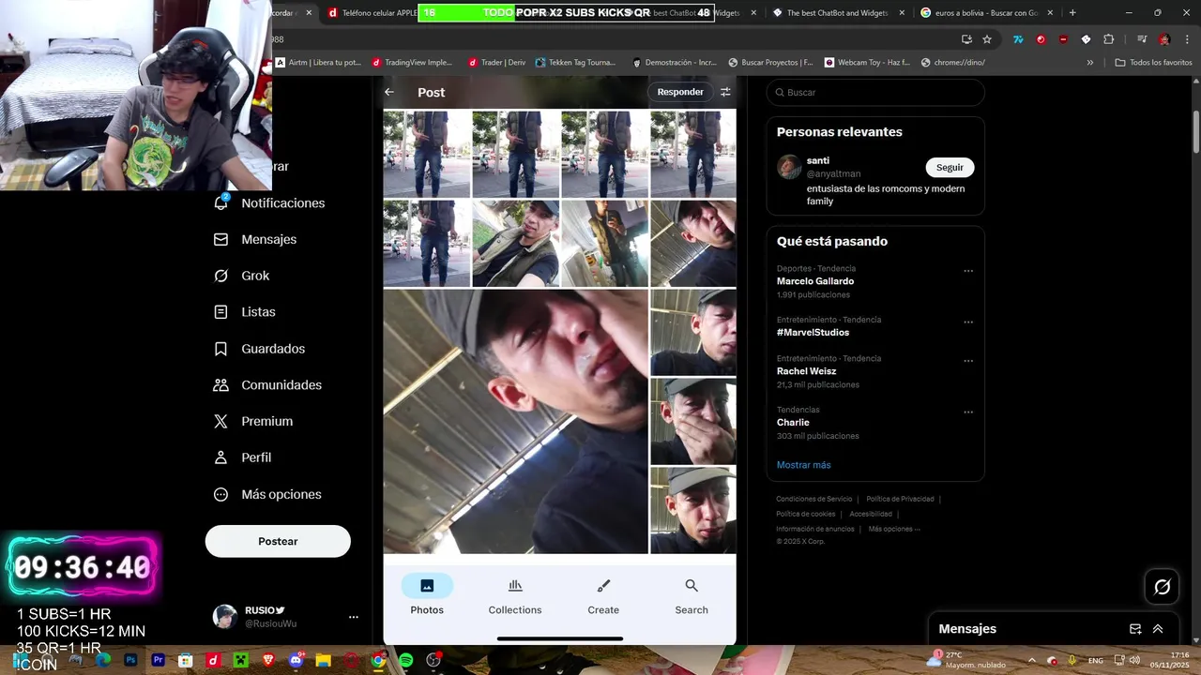Select the Collections tab in image
Image resolution: width=1201 pixels, height=675 pixels.
[x=515, y=595]
